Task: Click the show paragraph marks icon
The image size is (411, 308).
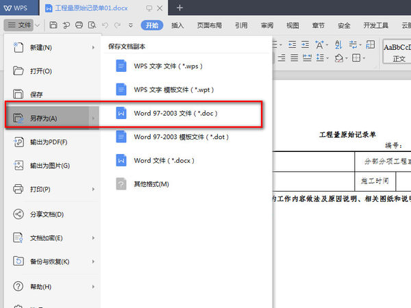Action: [353, 44]
